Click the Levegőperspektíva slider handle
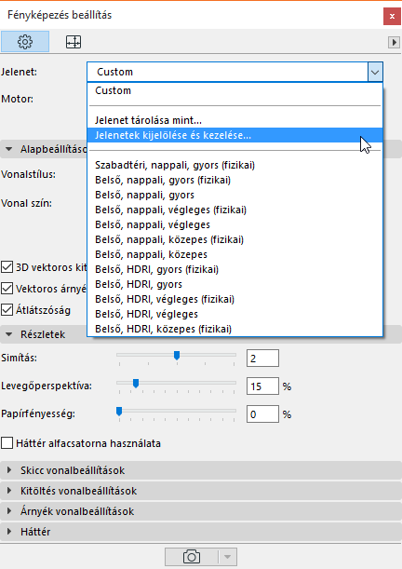This screenshot has width=402, height=569. coord(136,383)
